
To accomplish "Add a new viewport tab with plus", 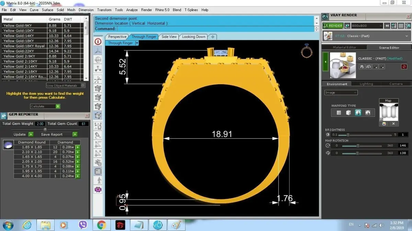I will click(213, 37).
